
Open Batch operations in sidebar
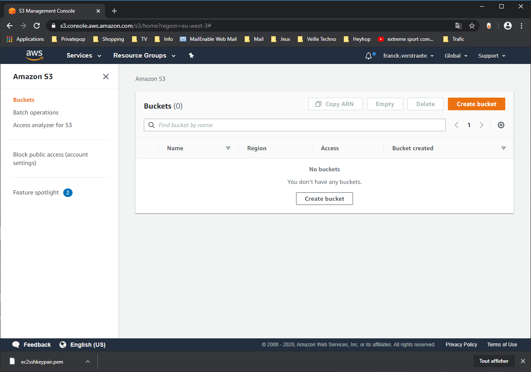(36, 112)
